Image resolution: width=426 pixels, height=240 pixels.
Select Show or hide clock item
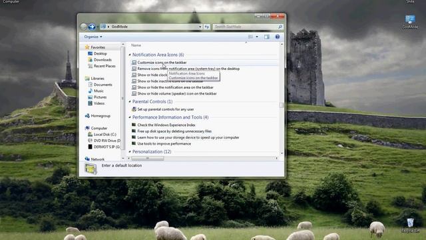point(152,75)
